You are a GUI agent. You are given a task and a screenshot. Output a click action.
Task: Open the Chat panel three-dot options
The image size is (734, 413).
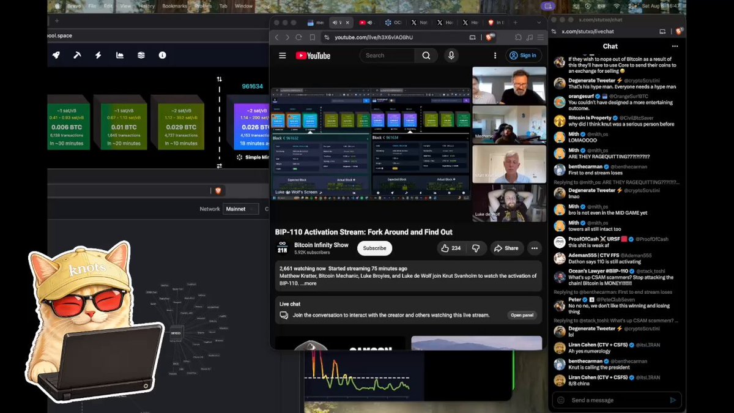coord(675,47)
